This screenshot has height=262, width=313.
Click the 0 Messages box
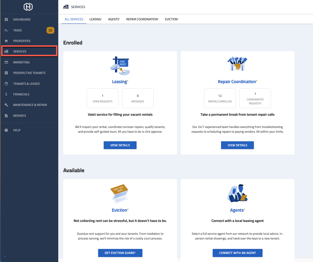coord(138,98)
